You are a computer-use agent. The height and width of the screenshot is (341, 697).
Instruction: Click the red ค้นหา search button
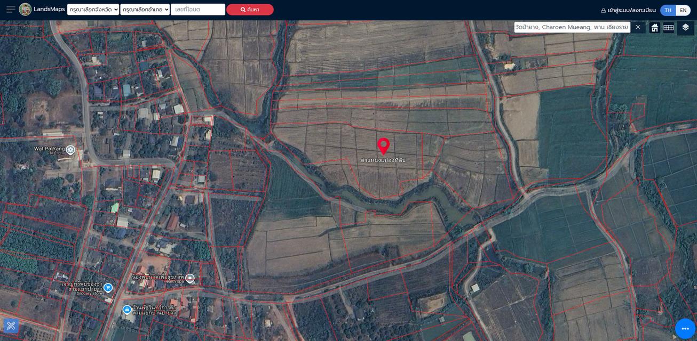click(x=250, y=10)
